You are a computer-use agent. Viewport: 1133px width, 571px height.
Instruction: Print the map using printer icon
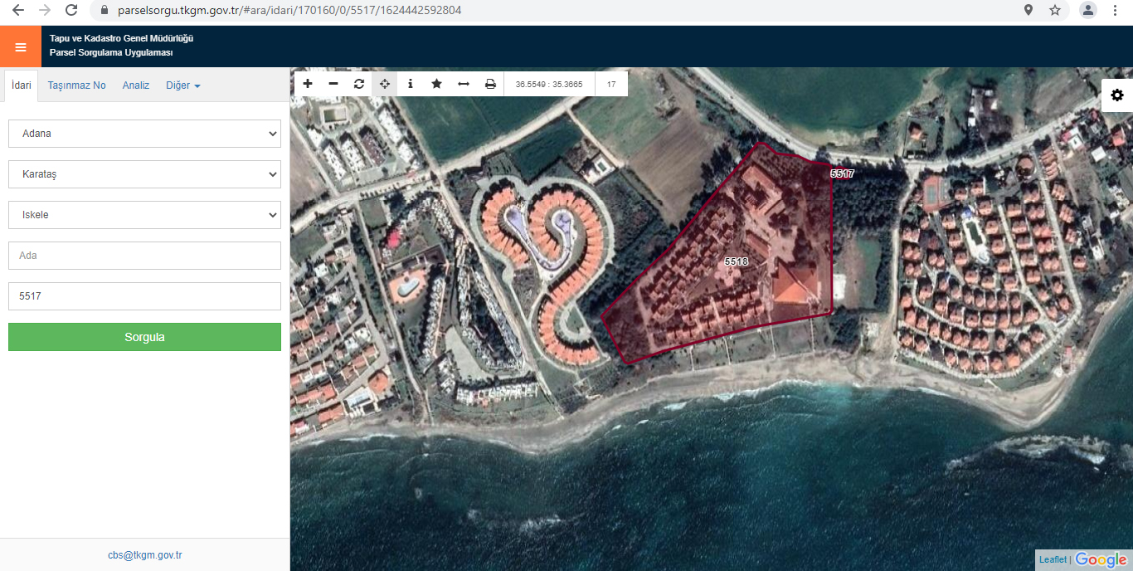pyautogui.click(x=490, y=84)
